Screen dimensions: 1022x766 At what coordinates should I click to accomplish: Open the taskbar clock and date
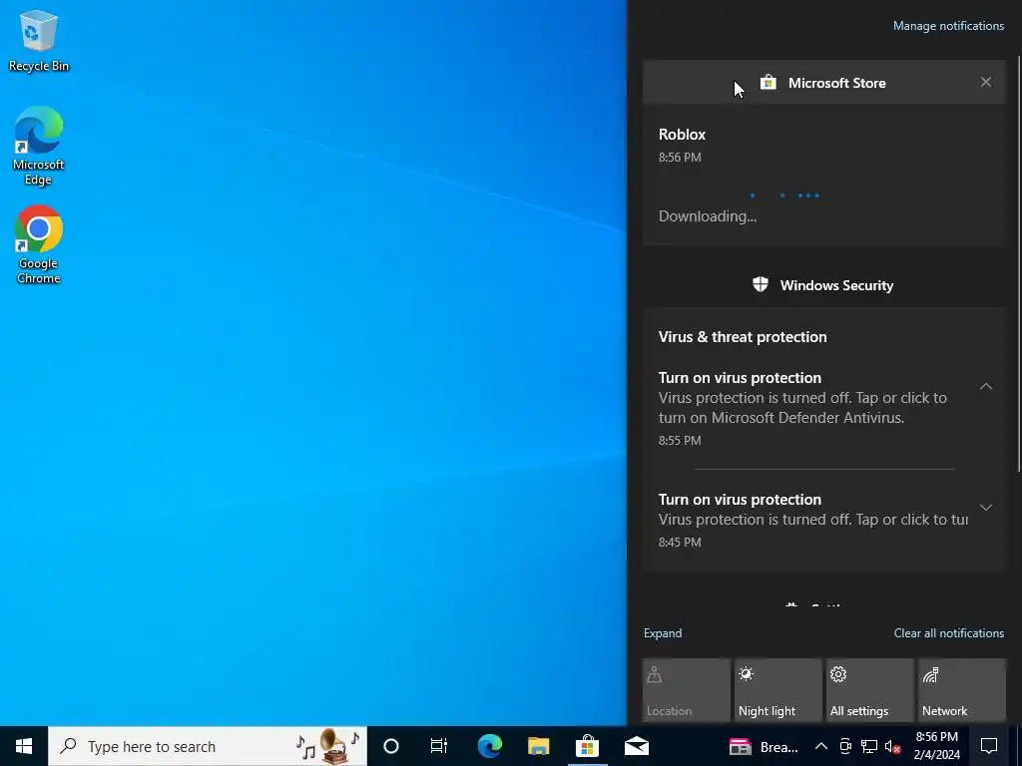coord(936,746)
